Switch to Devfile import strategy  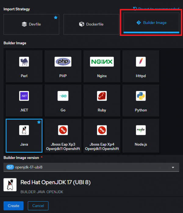(31, 24)
